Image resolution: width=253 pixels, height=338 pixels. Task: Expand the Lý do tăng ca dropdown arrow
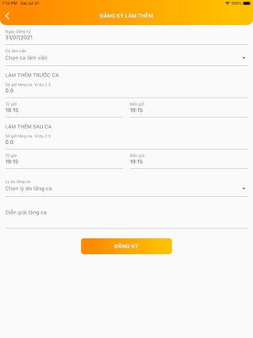tap(244, 189)
